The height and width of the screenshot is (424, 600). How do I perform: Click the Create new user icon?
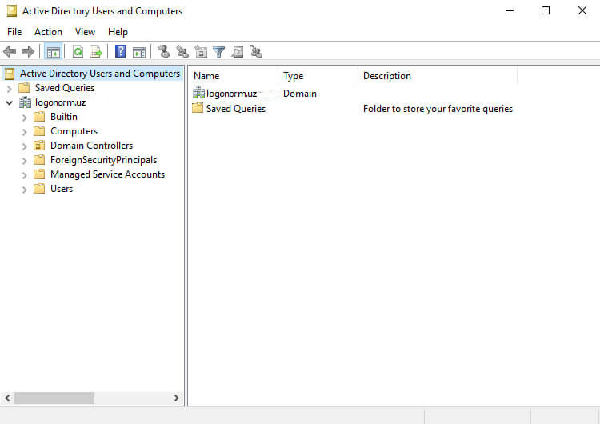(164, 51)
